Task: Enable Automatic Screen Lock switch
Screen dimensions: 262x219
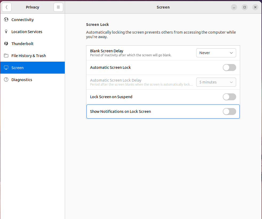Action: (229, 67)
